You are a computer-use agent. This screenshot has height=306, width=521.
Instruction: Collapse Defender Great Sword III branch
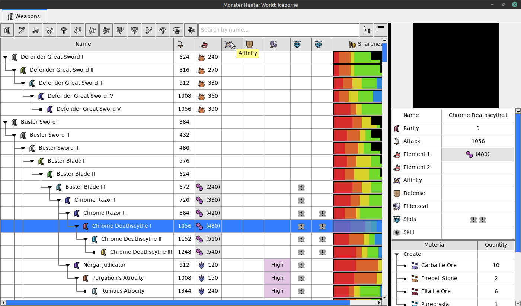pyautogui.click(x=23, y=83)
